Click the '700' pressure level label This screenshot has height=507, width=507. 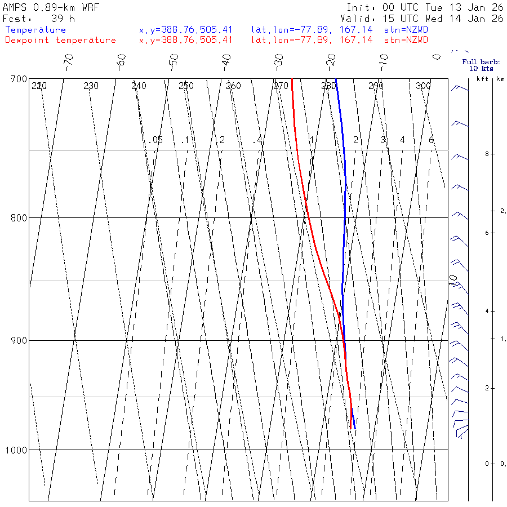(x=19, y=79)
